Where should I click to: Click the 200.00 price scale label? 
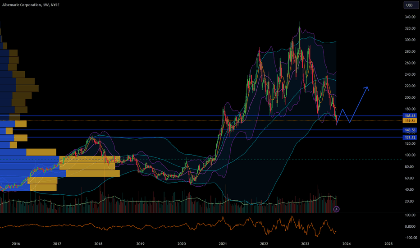pyautogui.click(x=410, y=97)
